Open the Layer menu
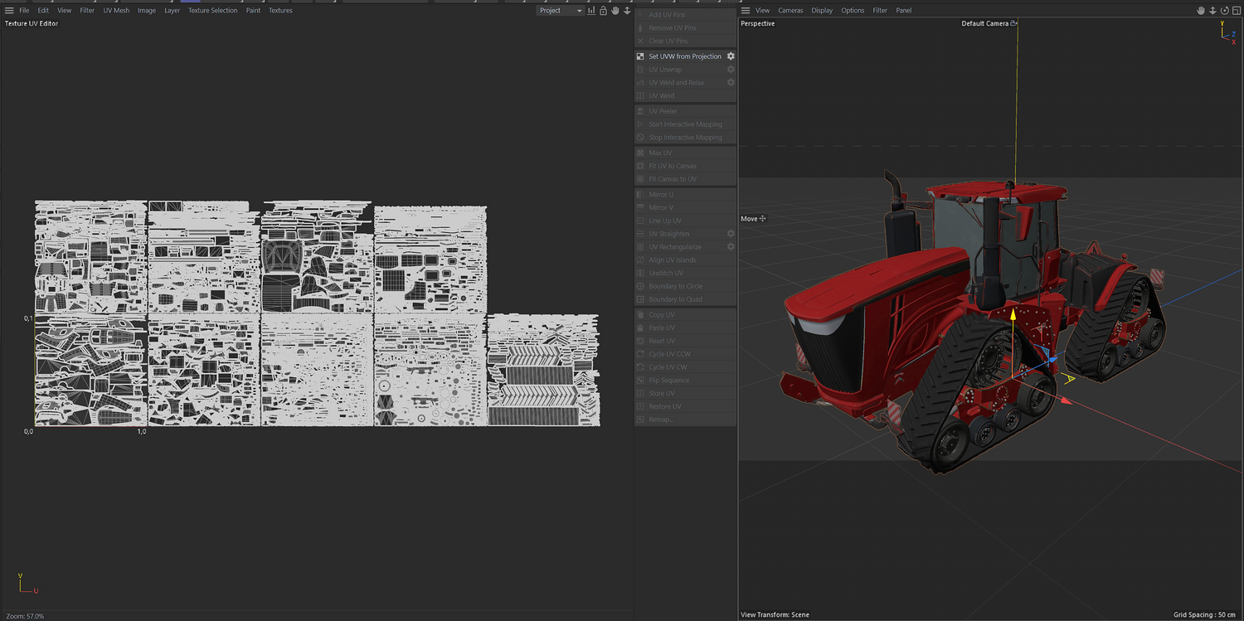The height and width of the screenshot is (621, 1244). click(x=172, y=11)
